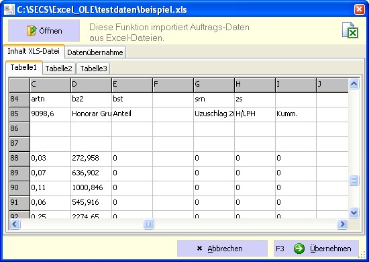Click column header C
This screenshot has width=369, height=262.
[50, 85]
